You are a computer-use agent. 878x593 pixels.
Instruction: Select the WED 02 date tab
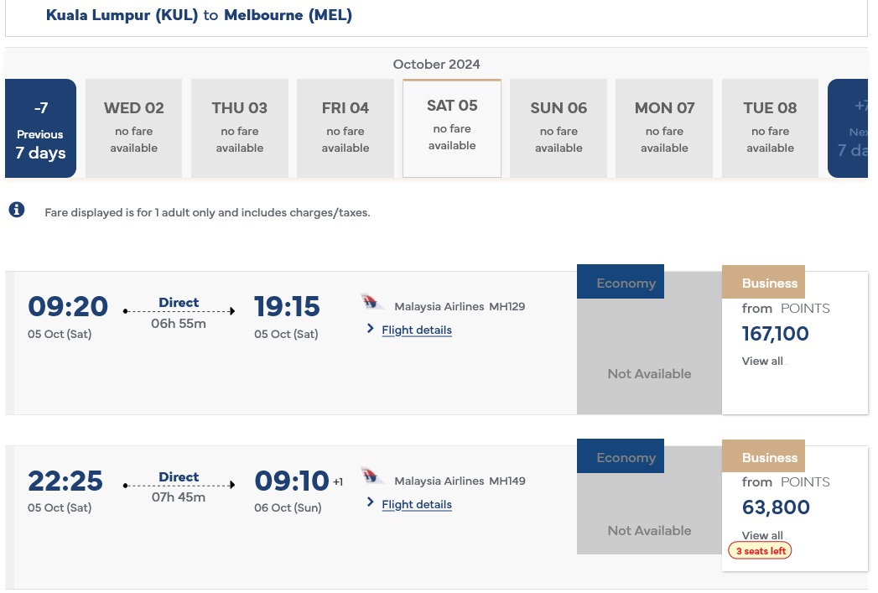coord(134,128)
